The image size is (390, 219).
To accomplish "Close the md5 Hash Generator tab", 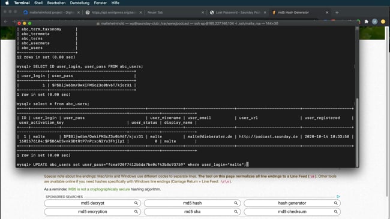I will (327, 13).
